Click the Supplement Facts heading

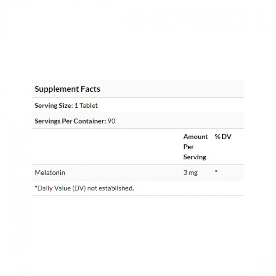pos(67,89)
